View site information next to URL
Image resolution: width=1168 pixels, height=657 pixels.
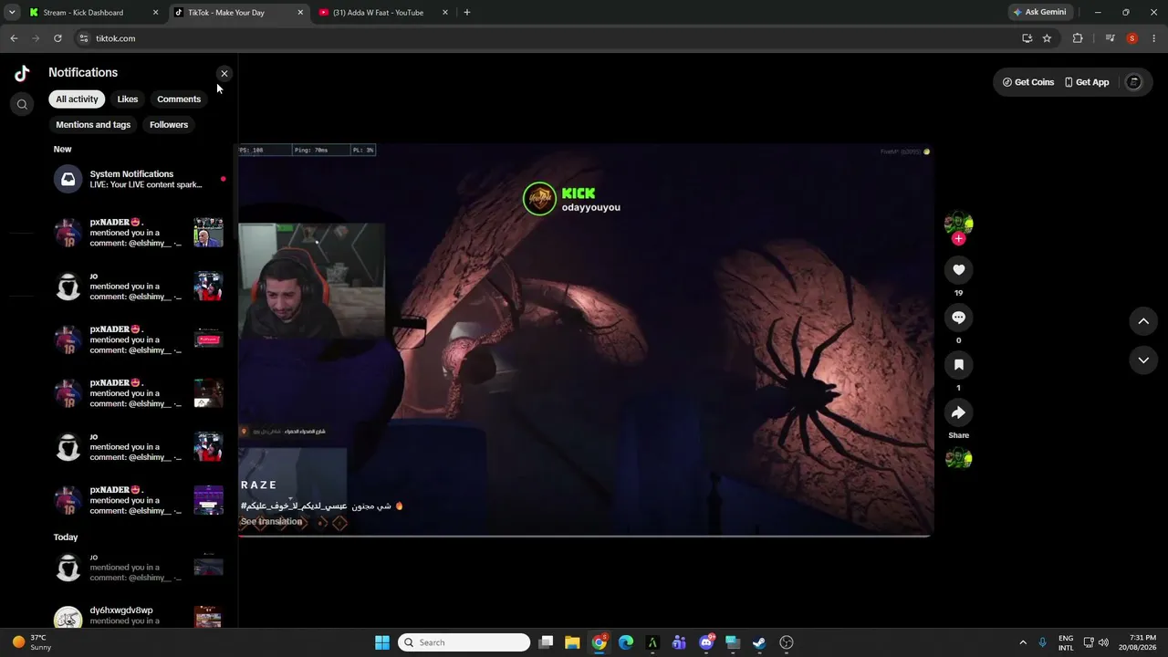pyautogui.click(x=83, y=38)
